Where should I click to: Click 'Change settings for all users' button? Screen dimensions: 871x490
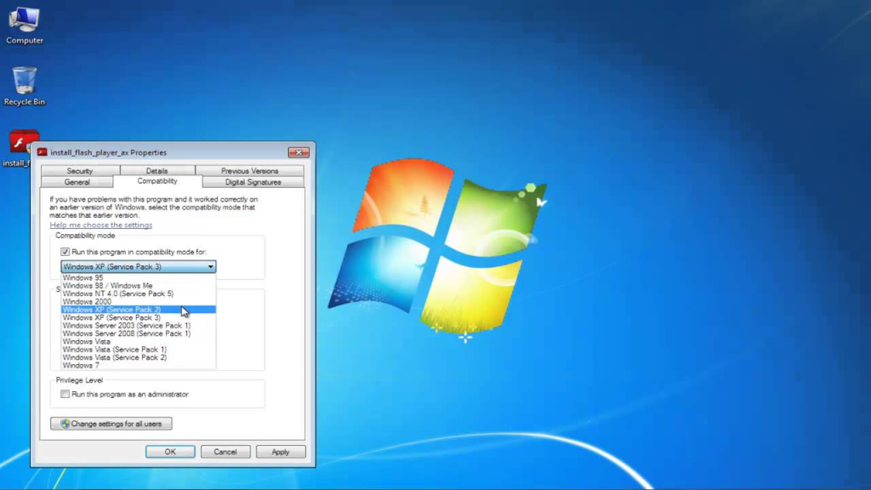[x=111, y=424]
